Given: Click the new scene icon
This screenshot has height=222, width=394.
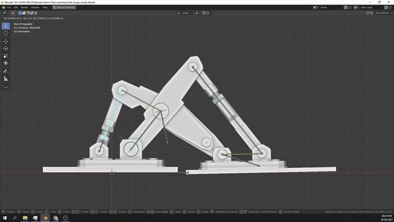Looking at the screenshot, I should 346,7.
